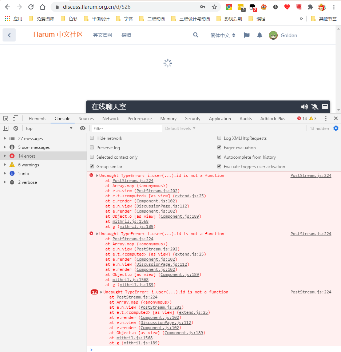Switch to Elements tab
This screenshot has width=341, height=352.
click(37, 119)
